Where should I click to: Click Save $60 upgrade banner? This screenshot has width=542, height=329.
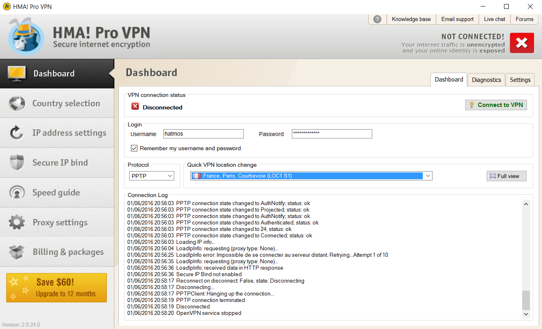(x=57, y=288)
